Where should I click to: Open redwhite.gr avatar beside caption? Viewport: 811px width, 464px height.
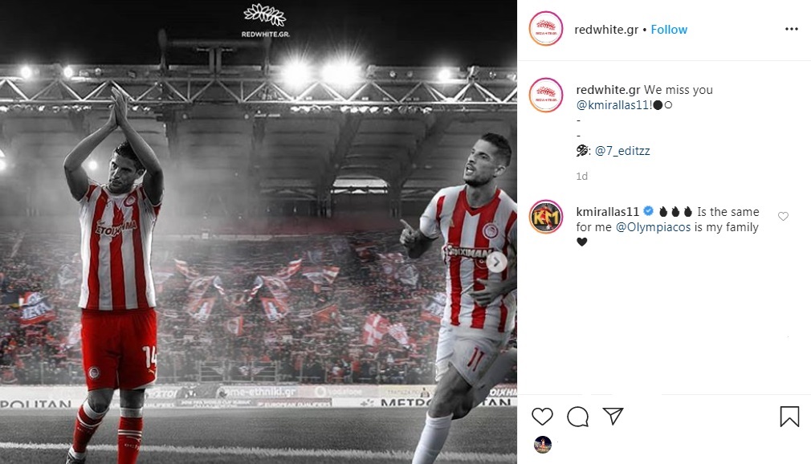point(546,96)
